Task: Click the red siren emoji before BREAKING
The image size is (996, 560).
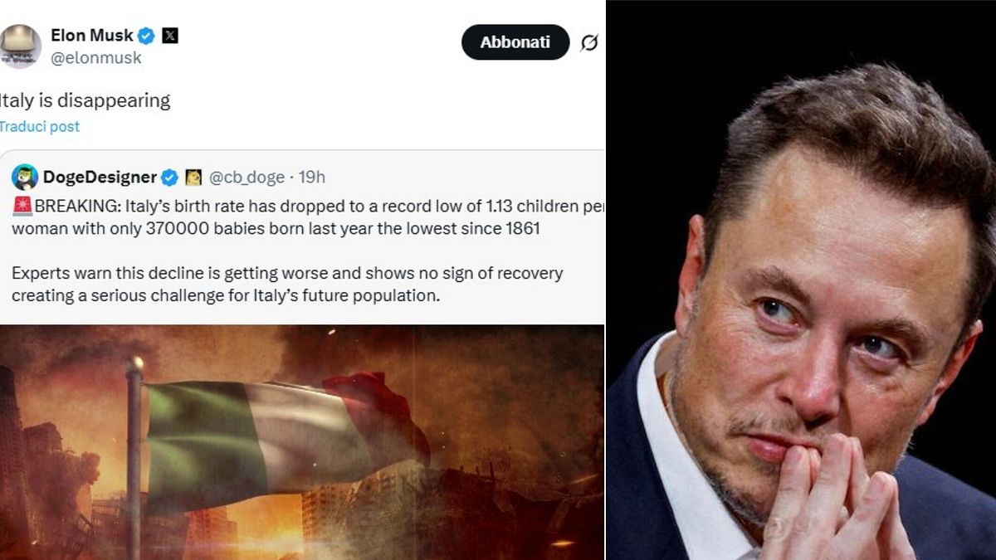Action: click(x=22, y=207)
